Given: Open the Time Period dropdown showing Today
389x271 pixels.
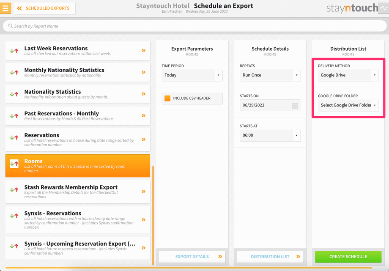Looking at the screenshot, I should (192, 75).
